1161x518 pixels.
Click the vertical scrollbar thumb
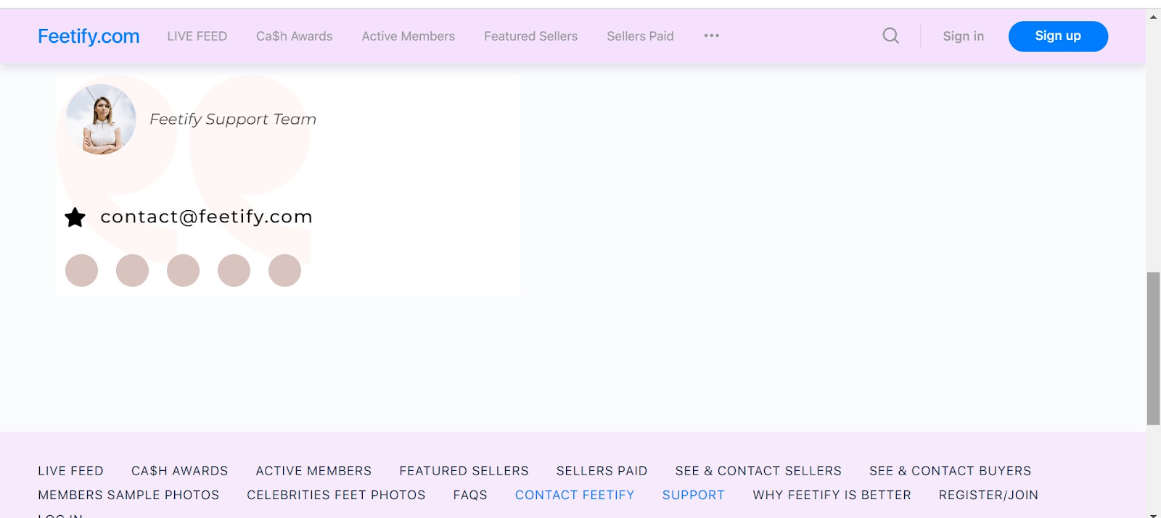pos(1153,348)
